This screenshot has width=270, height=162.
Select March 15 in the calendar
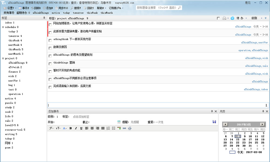point(238,139)
